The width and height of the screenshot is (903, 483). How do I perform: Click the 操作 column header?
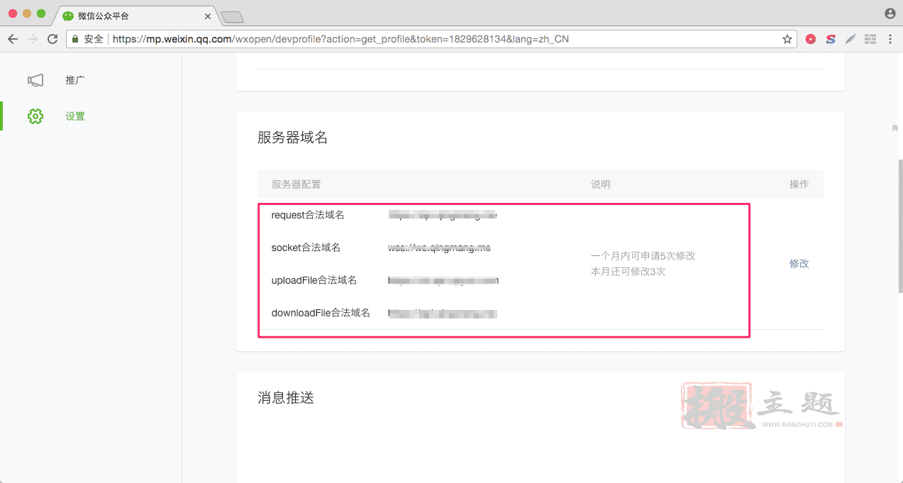point(799,184)
